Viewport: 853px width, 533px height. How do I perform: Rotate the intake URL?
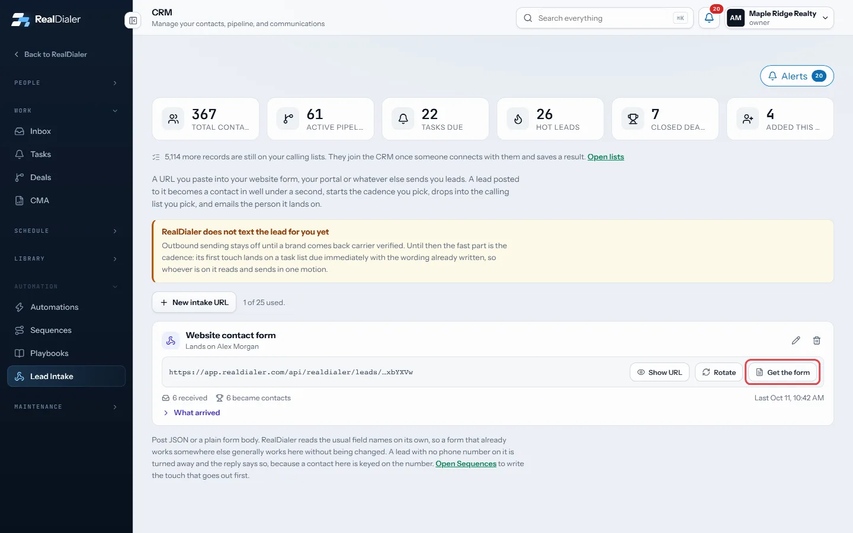[719, 373]
